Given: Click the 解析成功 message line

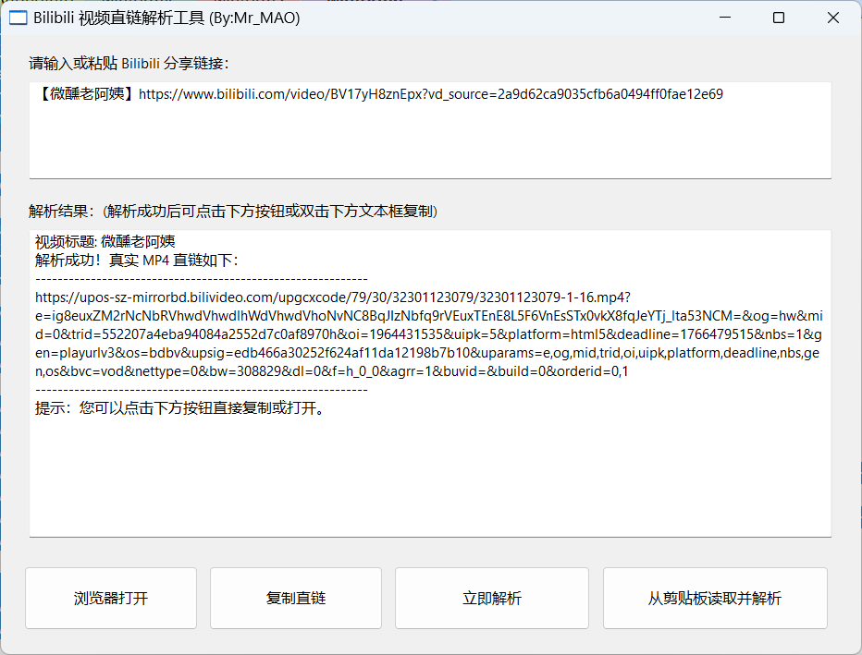Looking at the screenshot, I should pos(136,260).
